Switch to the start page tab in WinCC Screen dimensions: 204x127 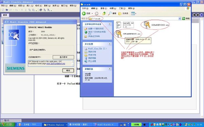5,15
